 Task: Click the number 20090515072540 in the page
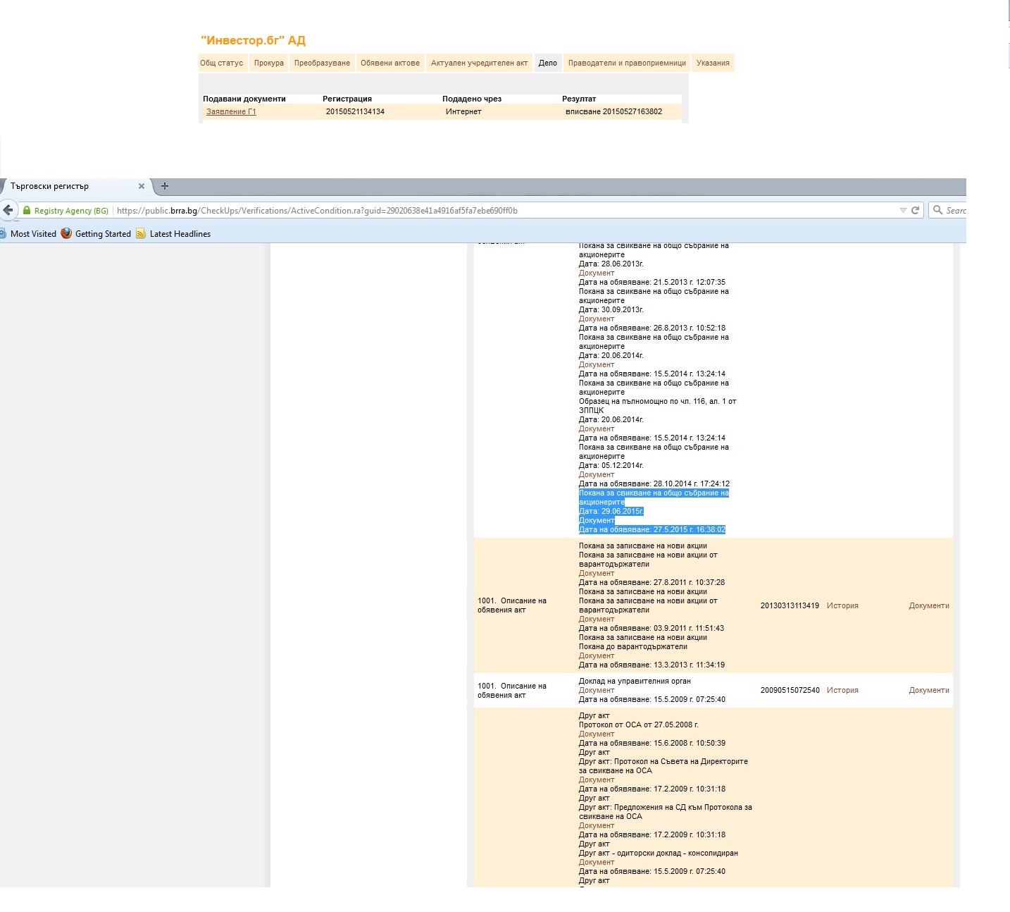(x=790, y=690)
